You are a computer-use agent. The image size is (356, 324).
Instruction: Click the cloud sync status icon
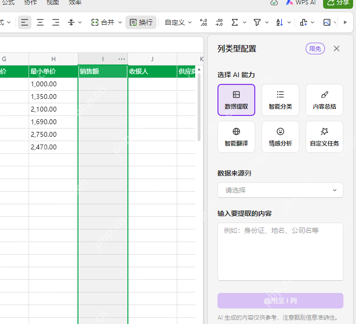(x=274, y=2)
